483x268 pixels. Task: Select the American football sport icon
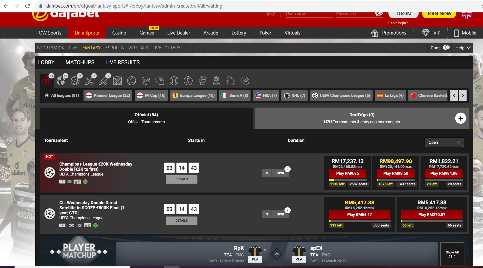click(x=160, y=81)
